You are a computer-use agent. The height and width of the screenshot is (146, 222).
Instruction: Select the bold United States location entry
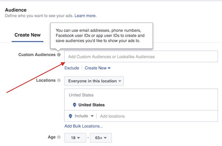tap(91, 105)
